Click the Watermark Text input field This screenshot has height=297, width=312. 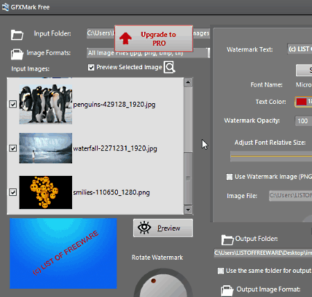click(x=300, y=49)
